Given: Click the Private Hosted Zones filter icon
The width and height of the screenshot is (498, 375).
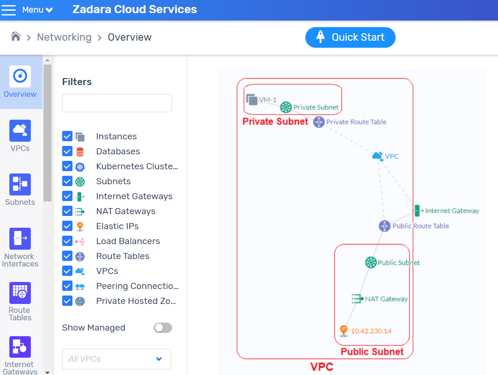Looking at the screenshot, I should pyautogui.click(x=80, y=301).
